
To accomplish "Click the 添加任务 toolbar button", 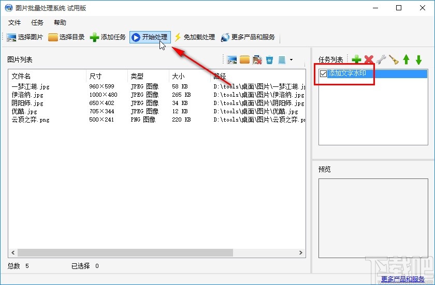I will pos(108,37).
